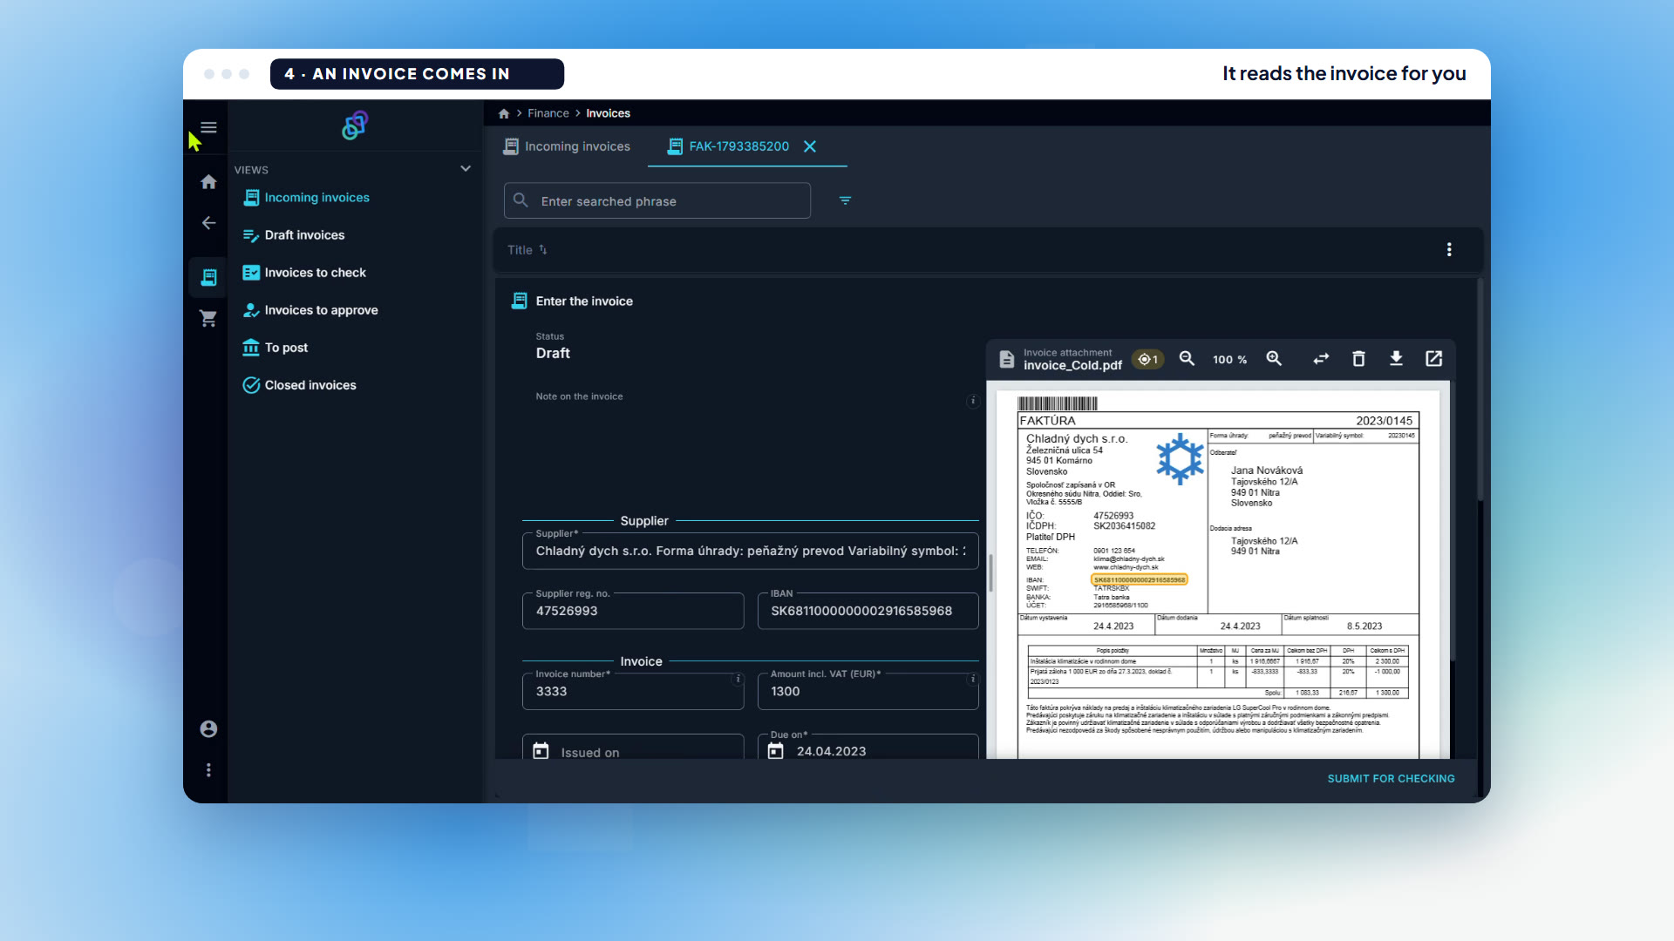
Task: Close the FAK-1793385200 tab
Action: coord(810,146)
